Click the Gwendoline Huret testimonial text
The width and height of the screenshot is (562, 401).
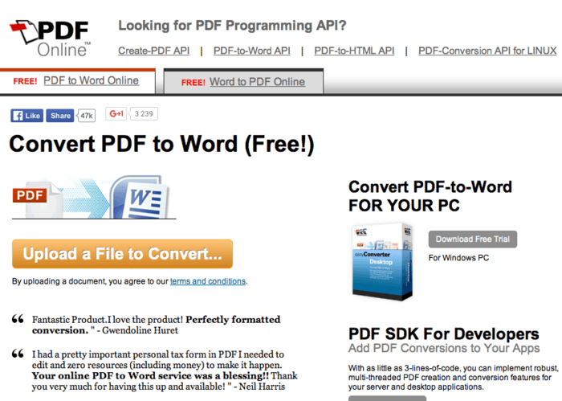pos(157,325)
